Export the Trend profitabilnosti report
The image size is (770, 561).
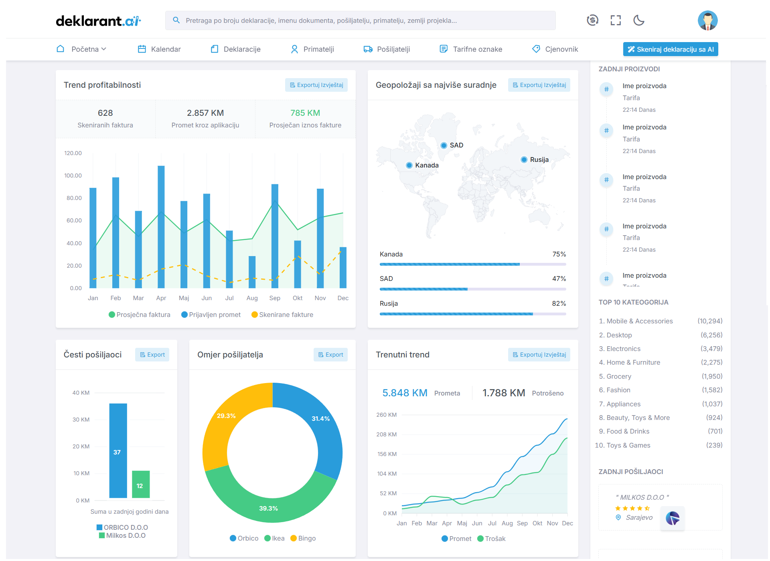[316, 85]
